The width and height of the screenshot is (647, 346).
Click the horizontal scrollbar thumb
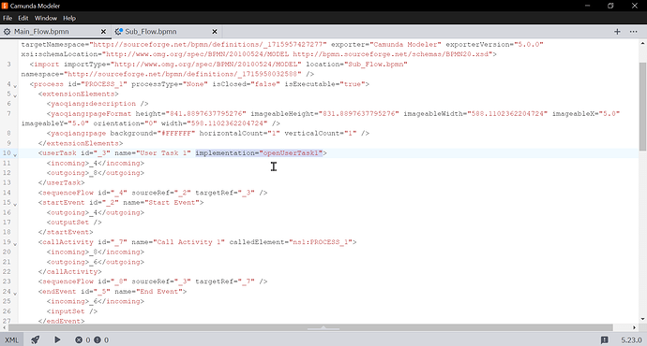tap(310, 327)
